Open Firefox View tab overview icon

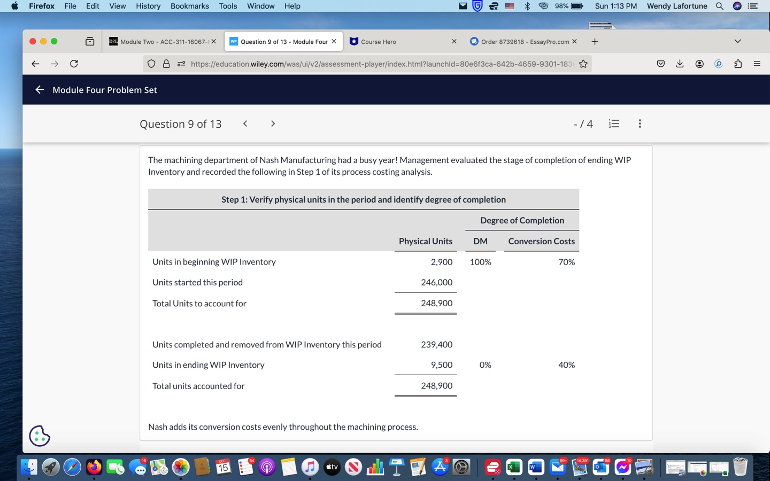tap(90, 41)
